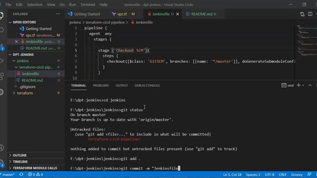This screenshot has width=317, height=178.
Task: Click the master branch indicator in status bar
Action: 8,175
